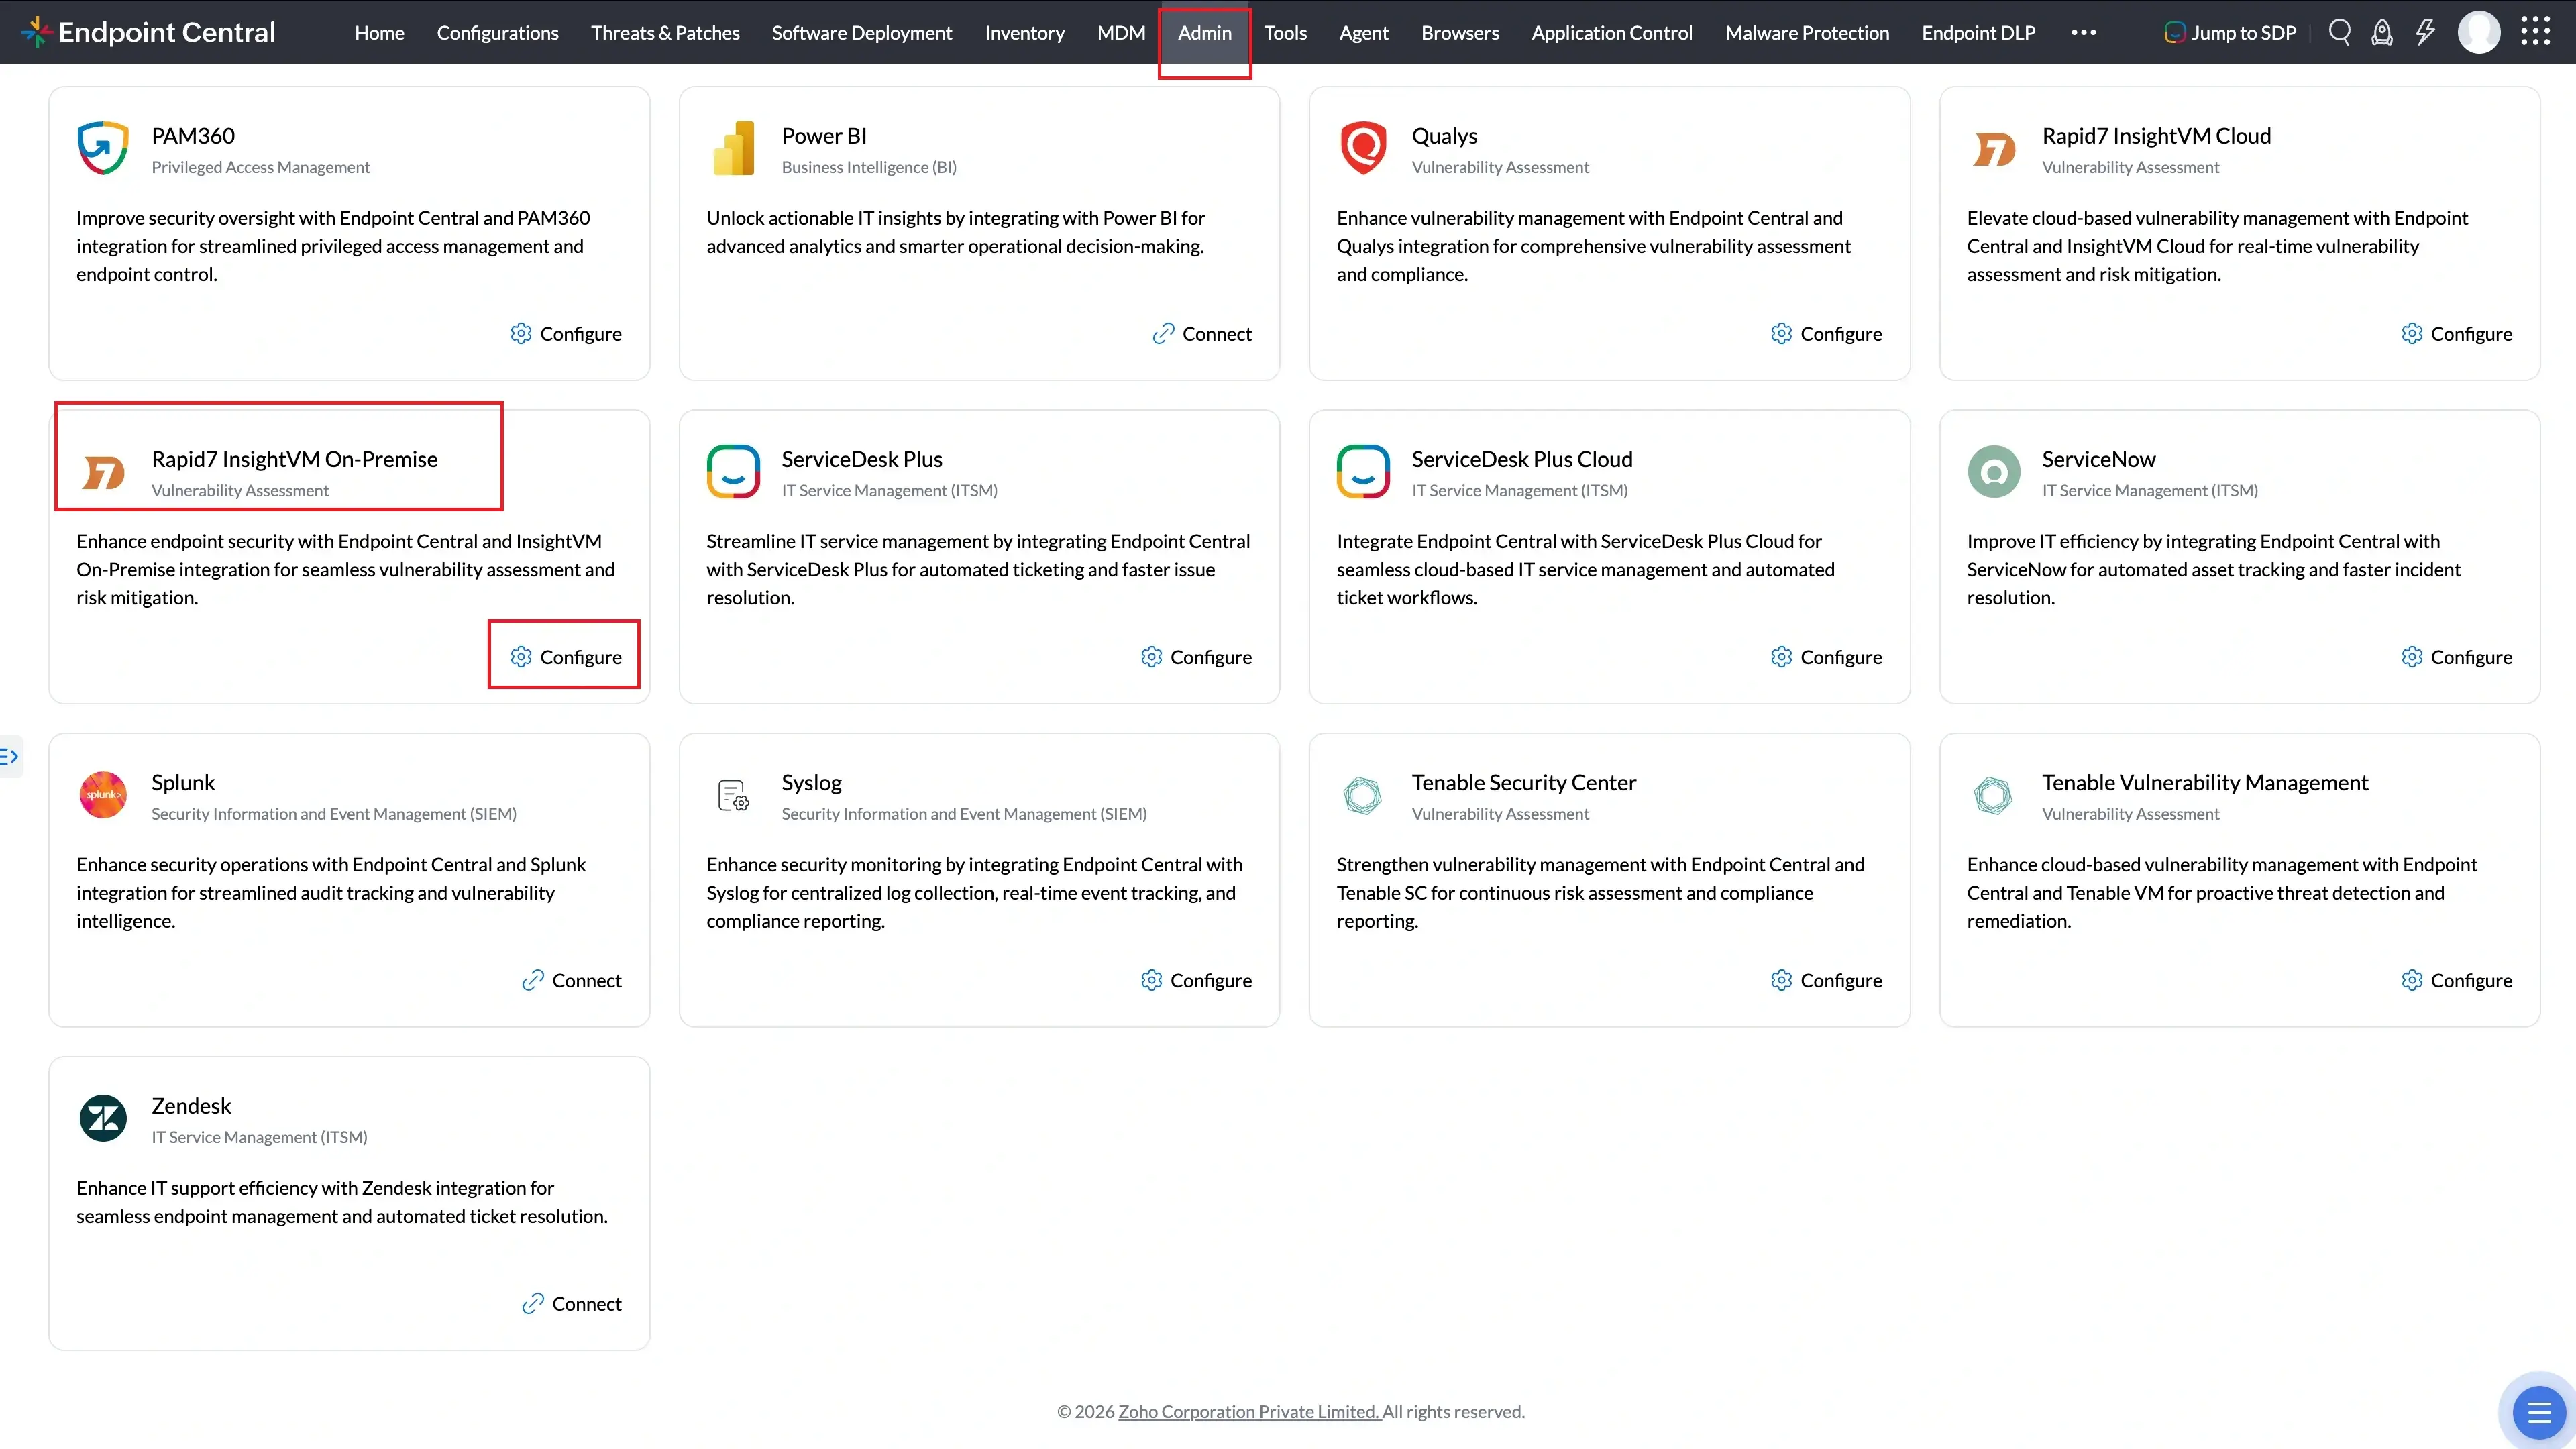Viewport: 2576px width, 1449px height.
Task: Click the Power BI card title
Action: (x=824, y=135)
